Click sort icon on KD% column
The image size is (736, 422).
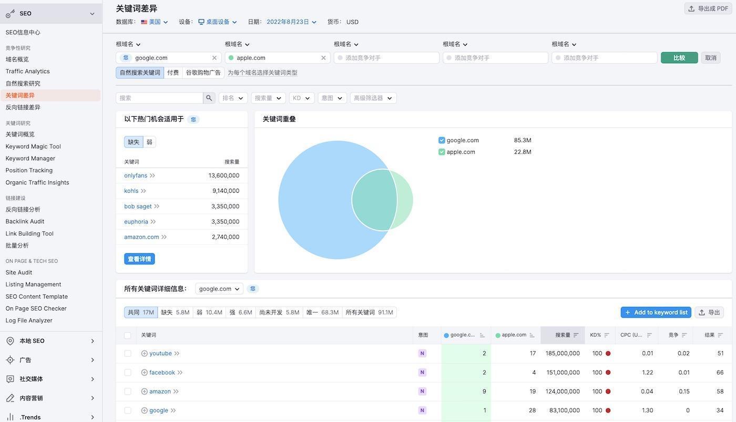607,335
